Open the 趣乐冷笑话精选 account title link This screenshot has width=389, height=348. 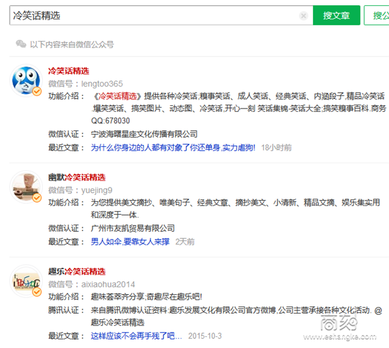[77, 271]
